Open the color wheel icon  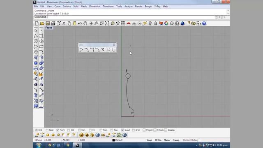[166, 23]
